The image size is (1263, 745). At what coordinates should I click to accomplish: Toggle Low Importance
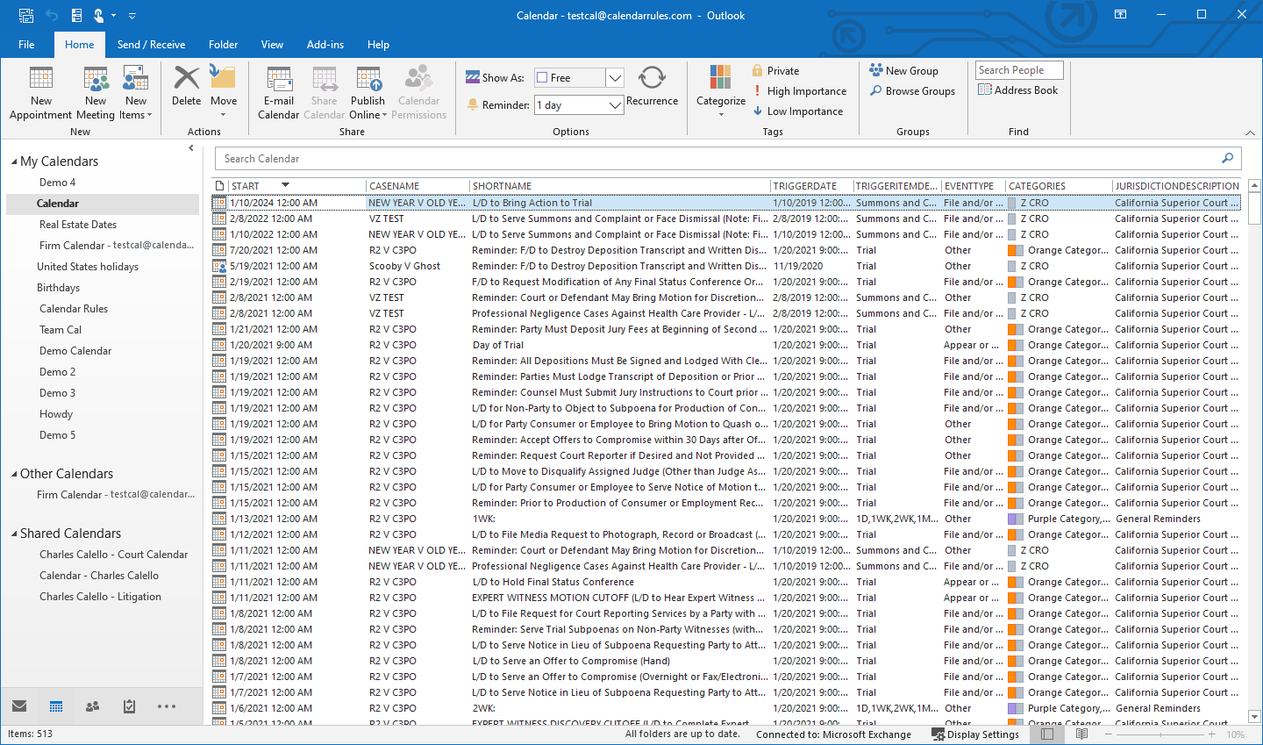pos(797,111)
